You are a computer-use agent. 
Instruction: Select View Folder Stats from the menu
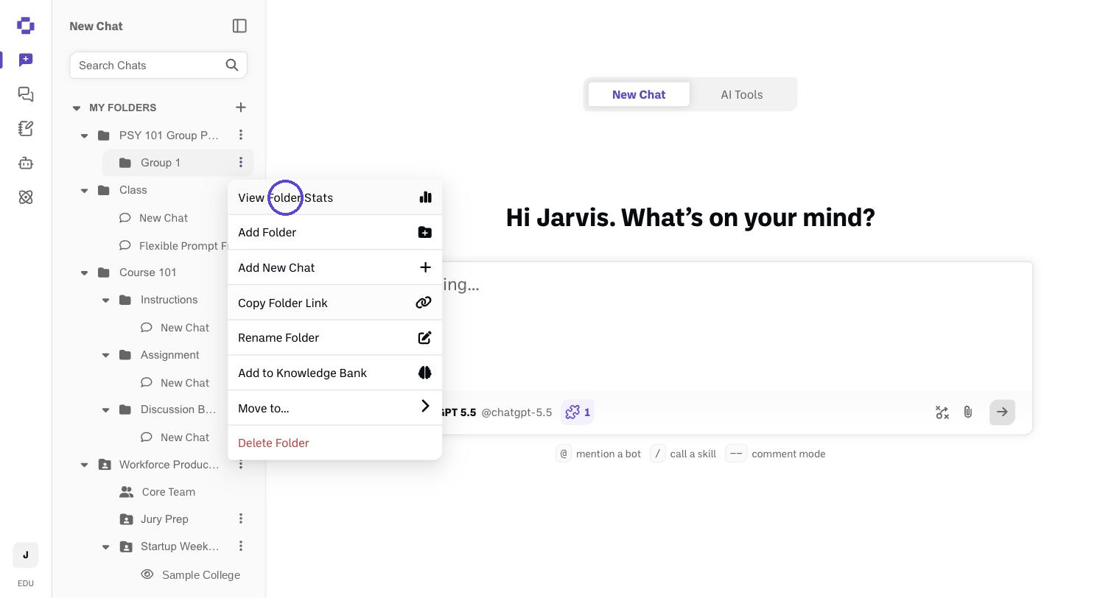[x=334, y=197]
